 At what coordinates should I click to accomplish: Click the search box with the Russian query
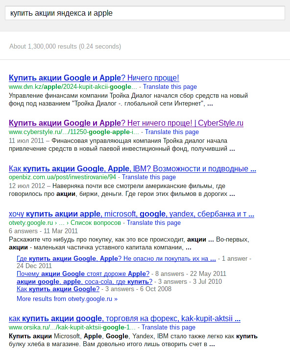[145, 13]
